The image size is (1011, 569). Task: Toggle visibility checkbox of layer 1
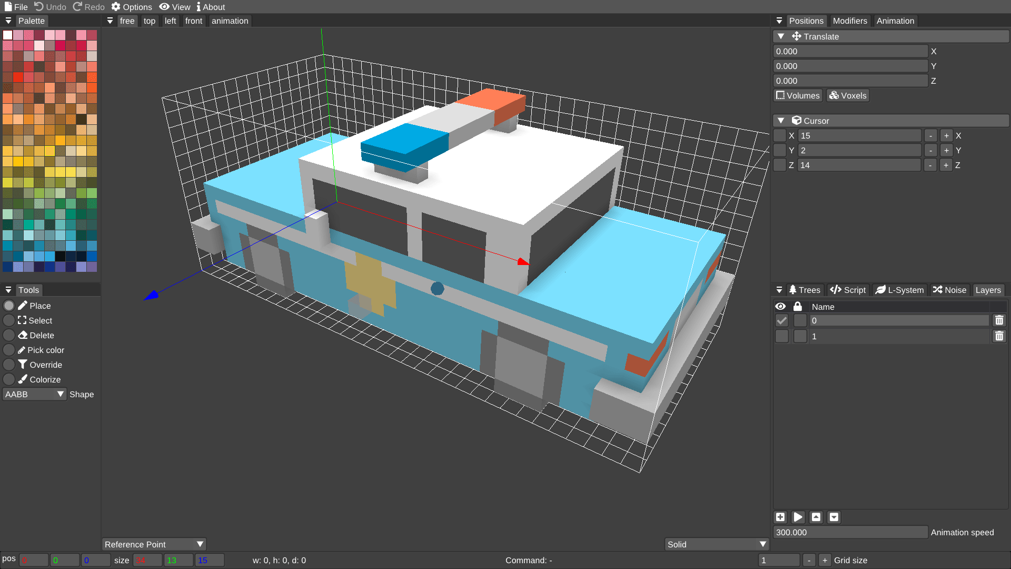(x=782, y=336)
